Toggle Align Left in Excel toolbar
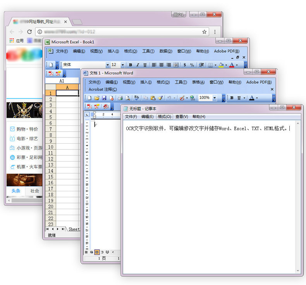The height and width of the screenshot is (285, 306). coord(154,65)
